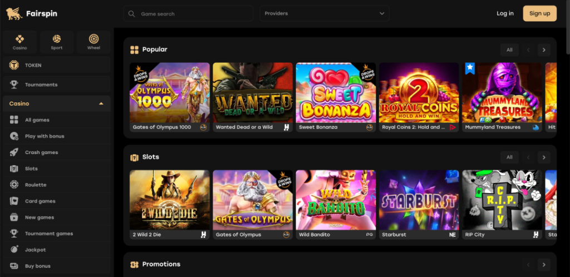
Task: Click provider icon on Sweet Bonanza
Action: 370,127
